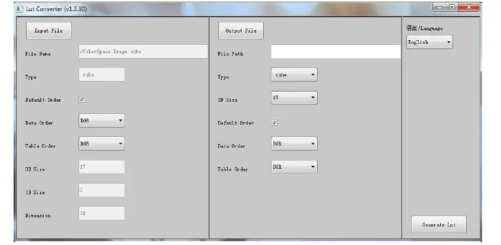This screenshot has height=245, width=501.
Task: Click the output File Path input field
Action: (x=335, y=51)
